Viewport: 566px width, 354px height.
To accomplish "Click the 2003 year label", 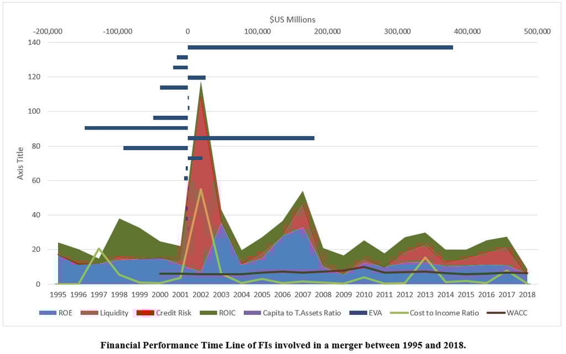I will (x=221, y=294).
